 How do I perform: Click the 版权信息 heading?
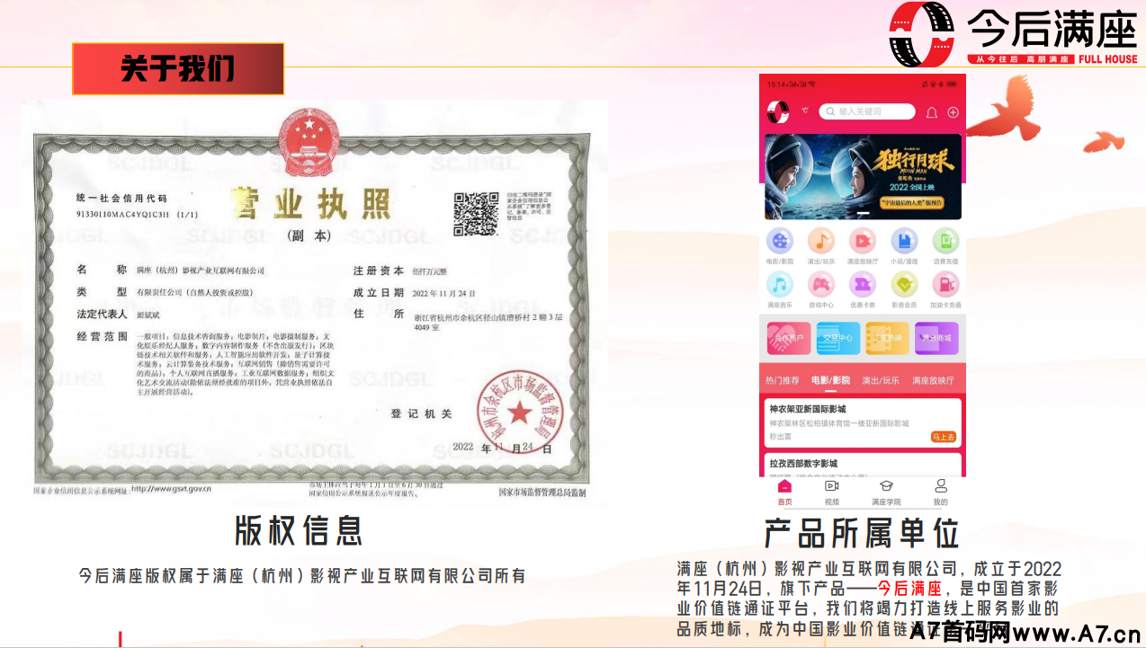tap(299, 530)
